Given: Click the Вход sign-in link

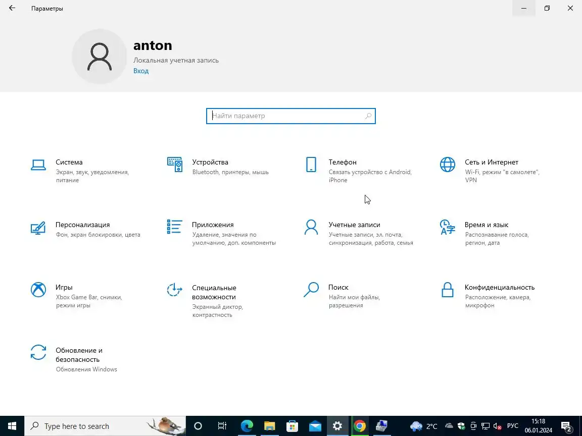Looking at the screenshot, I should tap(141, 71).
